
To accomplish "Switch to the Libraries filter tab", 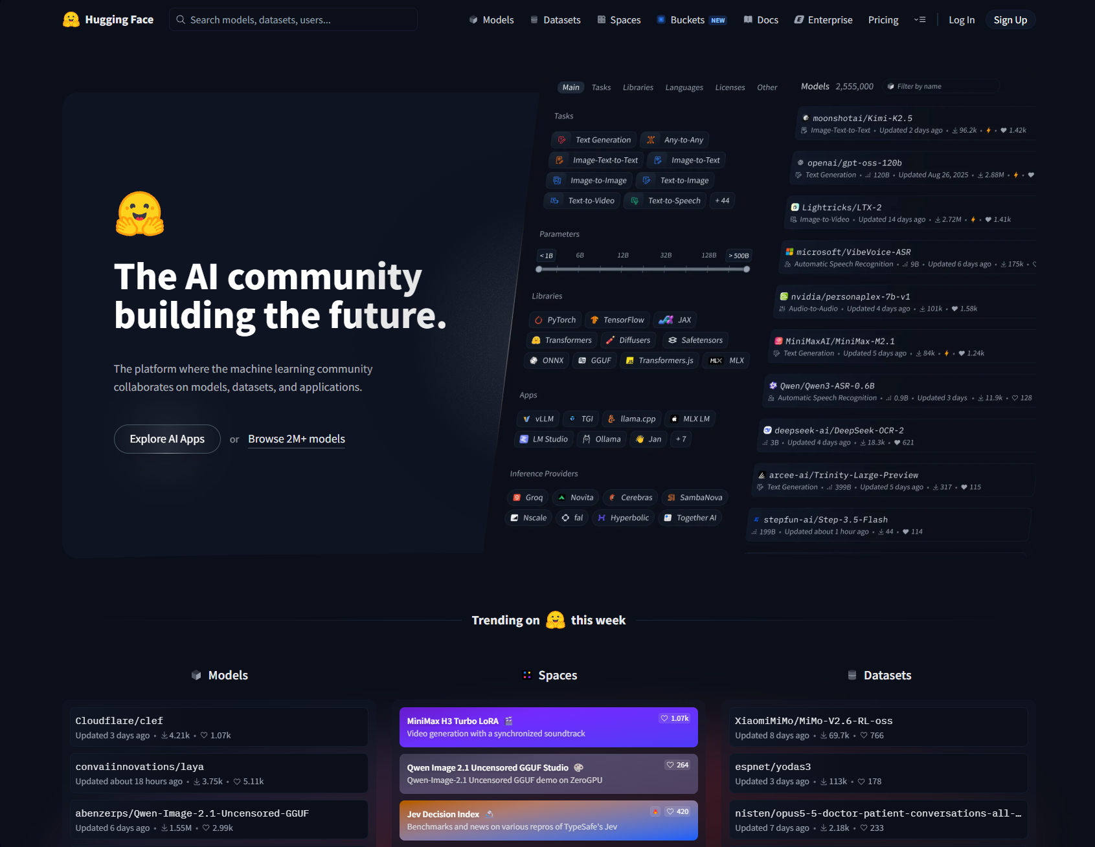I will [x=638, y=87].
